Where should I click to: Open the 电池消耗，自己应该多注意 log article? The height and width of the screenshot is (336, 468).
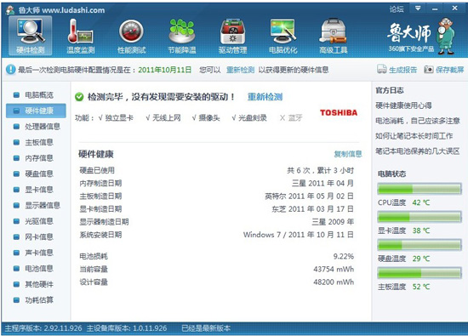pyautogui.click(x=418, y=121)
